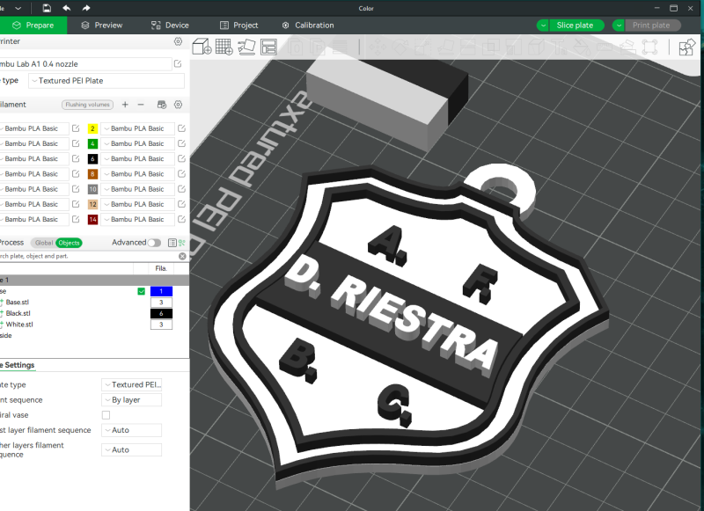
Task: Open filament settings gear icon
Action: point(179,105)
